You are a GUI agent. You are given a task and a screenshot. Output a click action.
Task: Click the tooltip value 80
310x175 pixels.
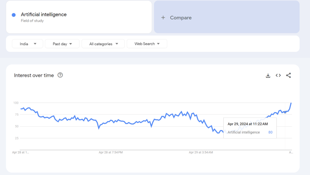coord(270,132)
